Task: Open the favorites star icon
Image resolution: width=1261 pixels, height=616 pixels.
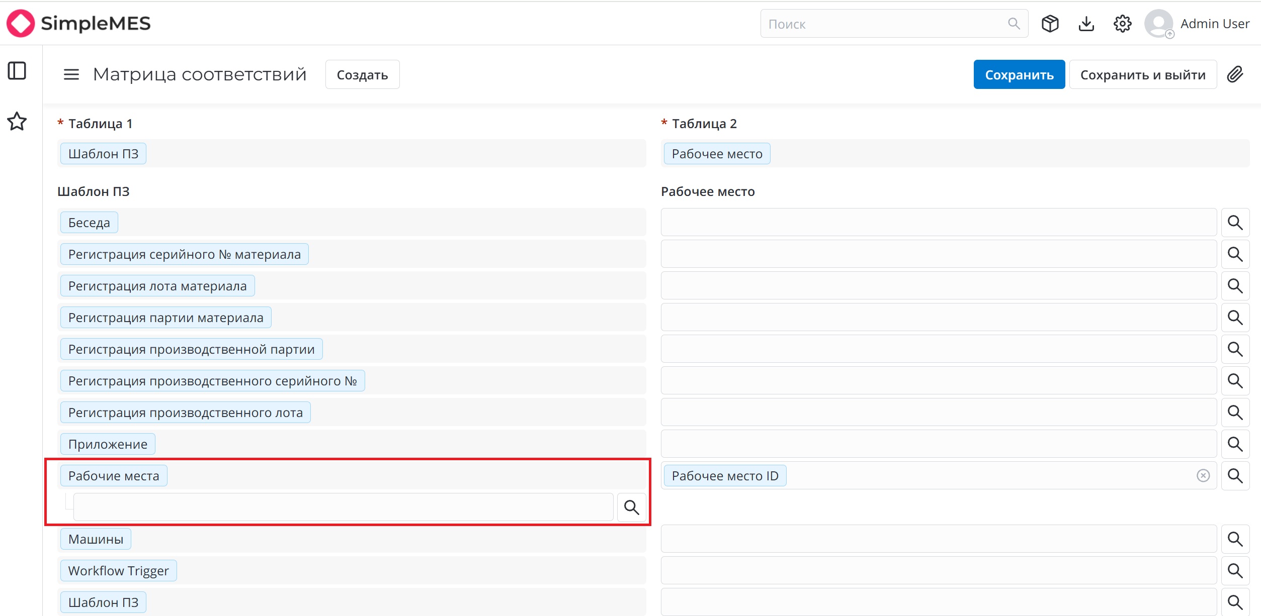Action: tap(17, 121)
